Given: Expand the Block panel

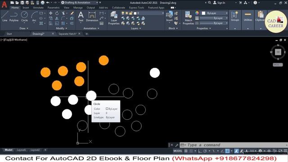Looking at the screenshot, I should pos(173,28).
